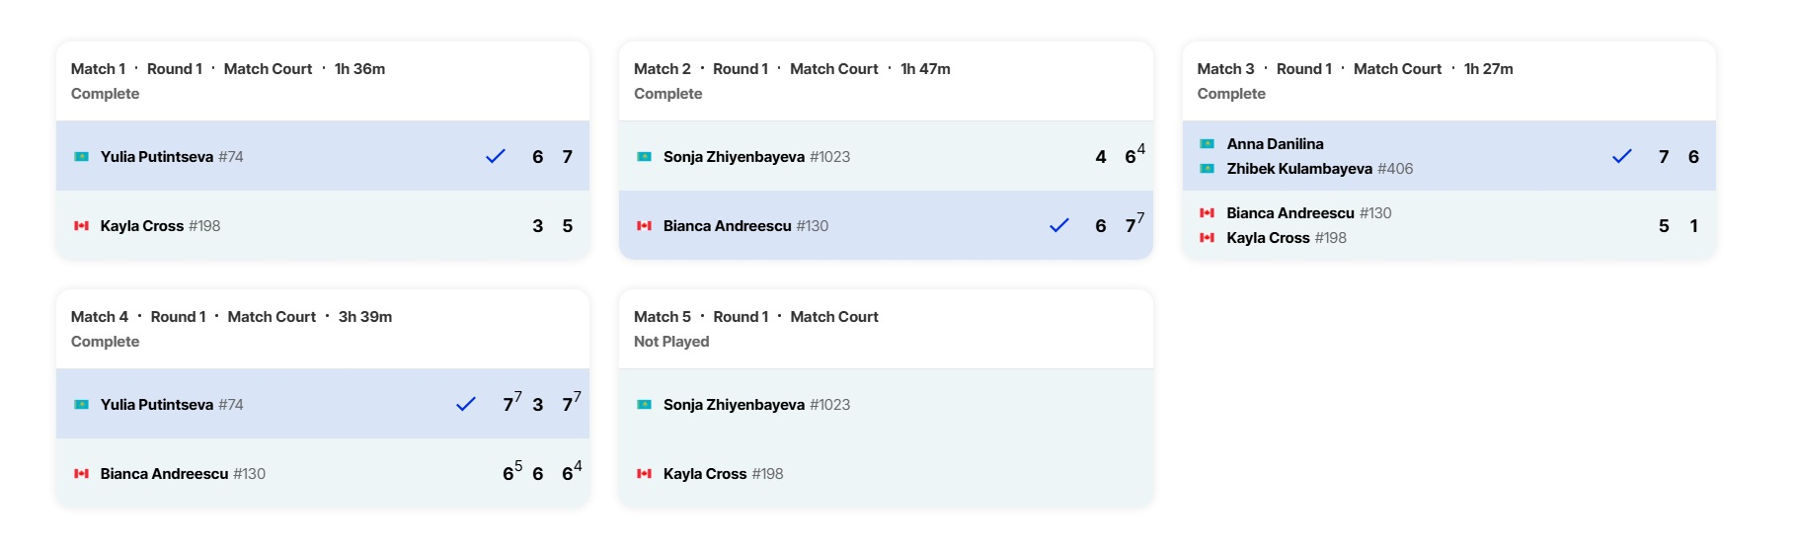Click winner checkmark next to Bianca Andreescu in Match 2

point(1059,225)
